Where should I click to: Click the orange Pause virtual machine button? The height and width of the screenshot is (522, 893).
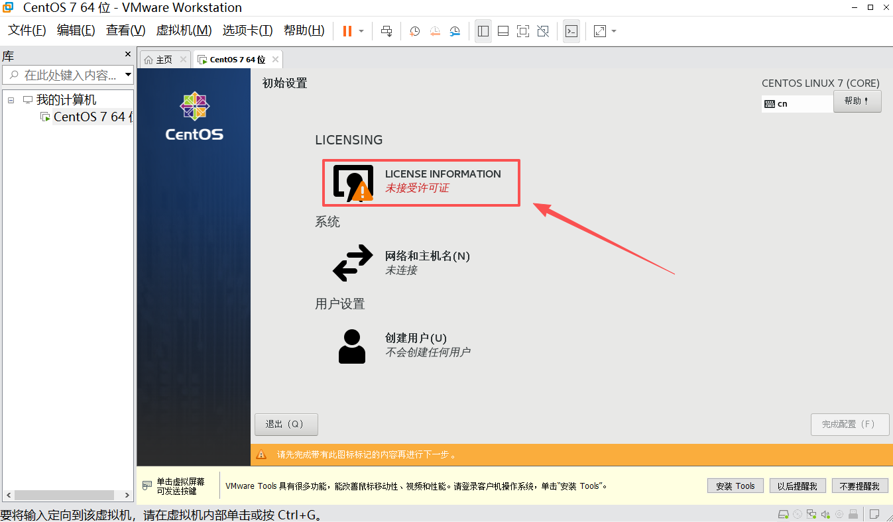(x=347, y=31)
